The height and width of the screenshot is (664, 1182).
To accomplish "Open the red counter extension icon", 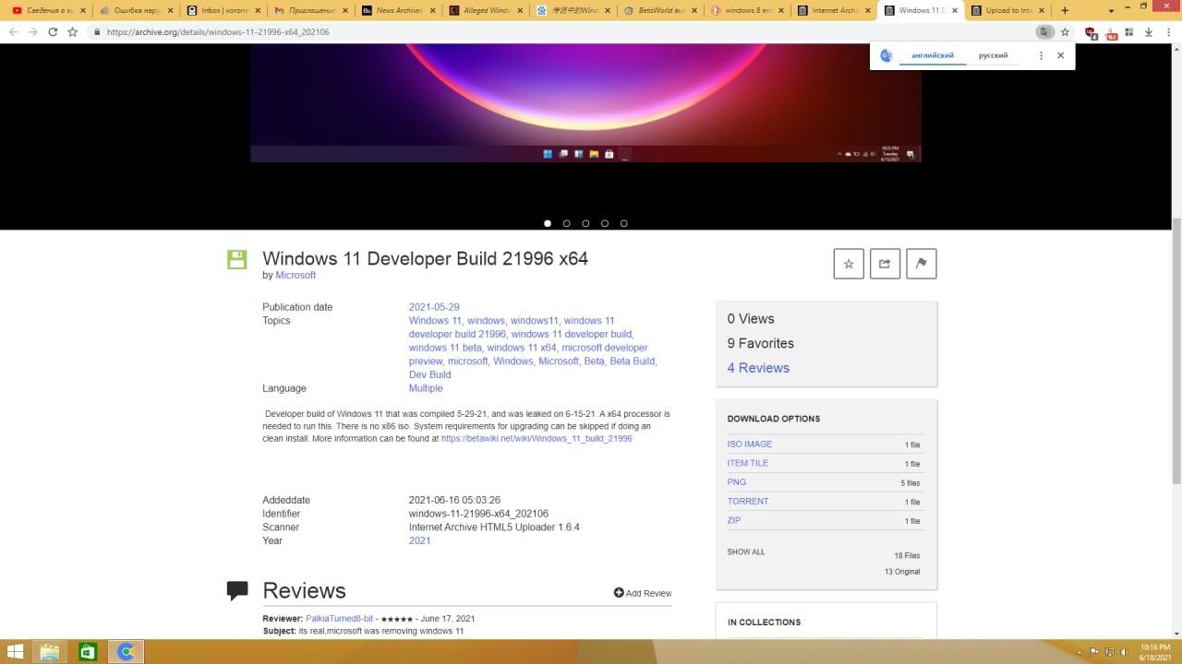I will click(x=1111, y=32).
